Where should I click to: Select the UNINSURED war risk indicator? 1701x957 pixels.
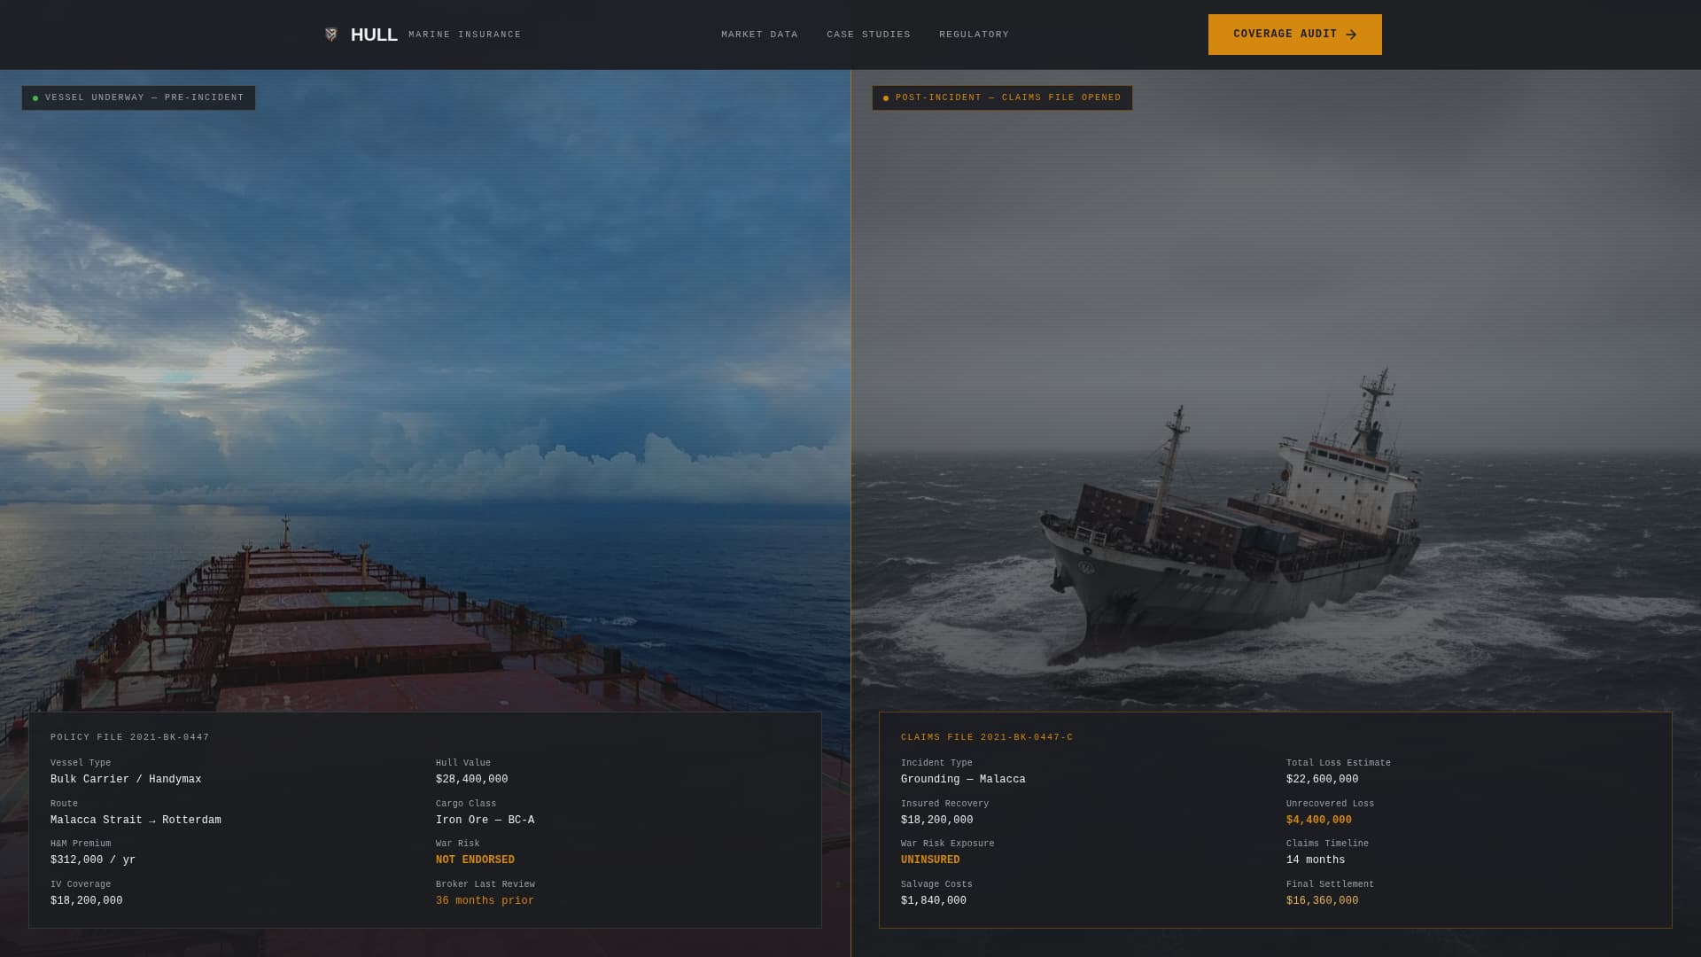click(x=929, y=860)
